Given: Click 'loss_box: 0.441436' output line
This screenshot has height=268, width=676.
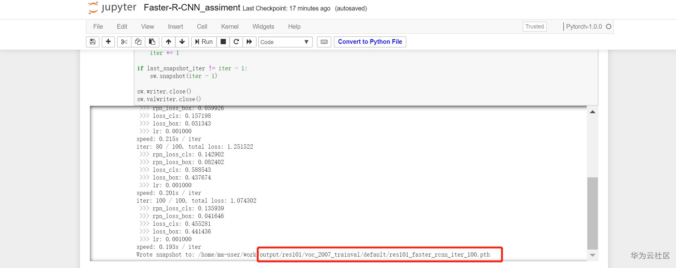Looking at the screenshot, I should point(175,232).
